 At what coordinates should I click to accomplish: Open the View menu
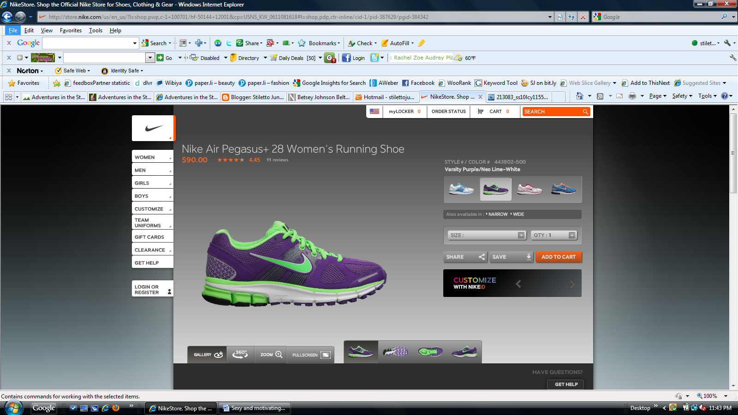[47, 30]
